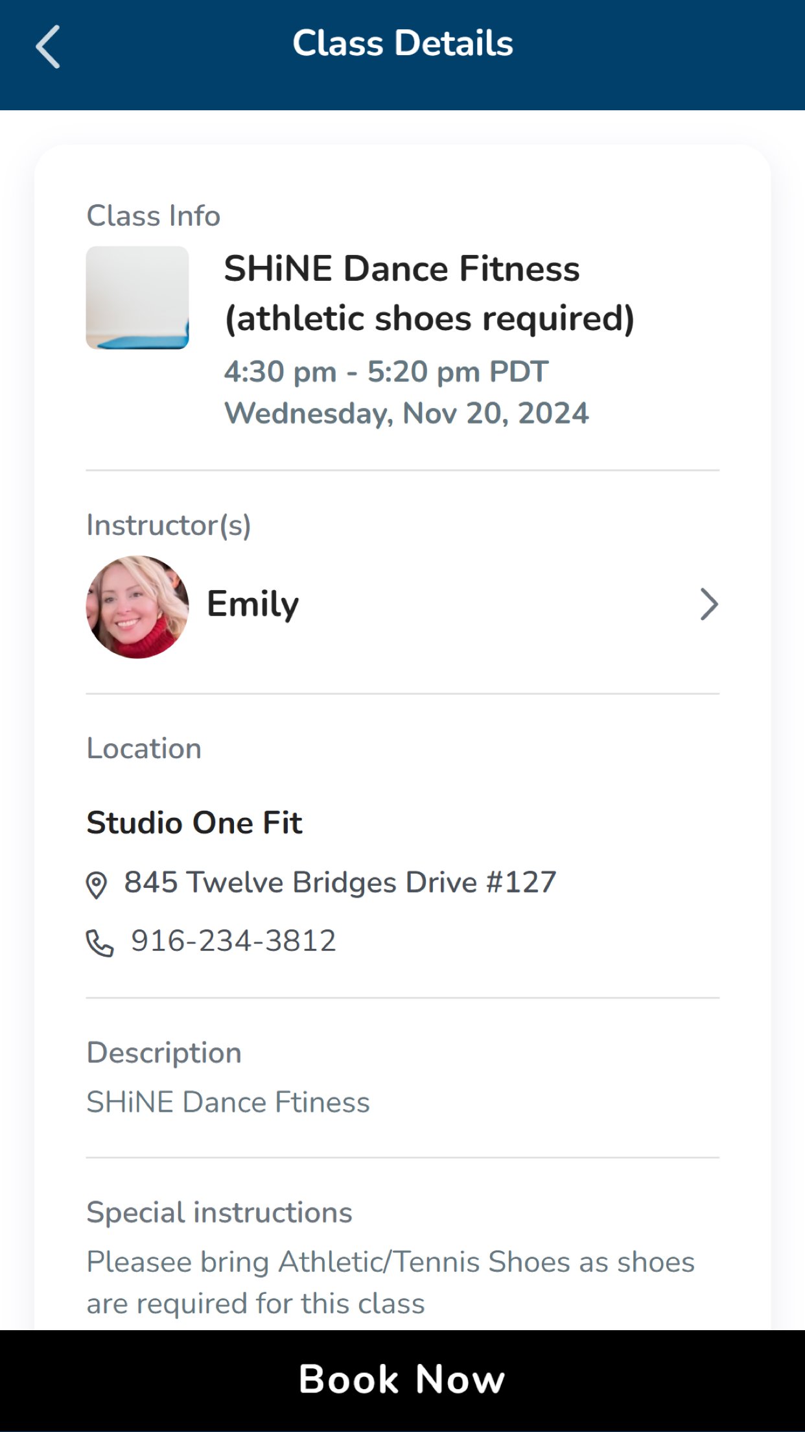
Task: Tap the Special instructions heading
Action: tap(219, 1212)
